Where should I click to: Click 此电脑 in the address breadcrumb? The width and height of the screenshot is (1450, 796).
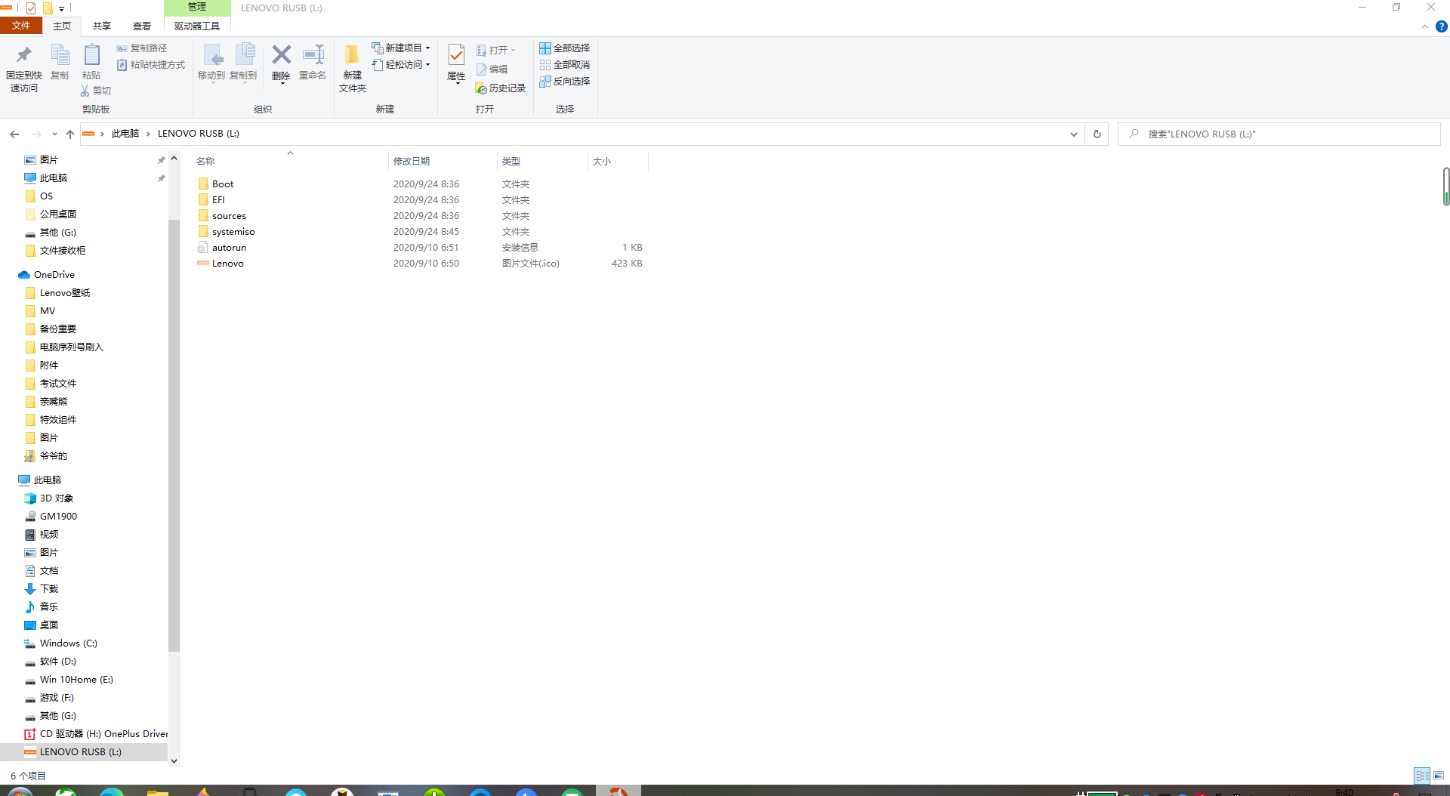coord(125,134)
